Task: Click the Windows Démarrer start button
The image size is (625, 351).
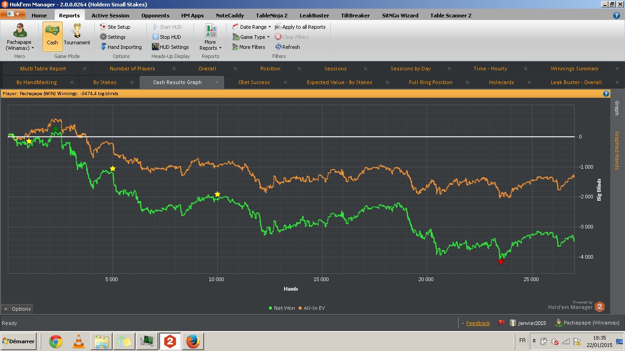Action: pyautogui.click(x=19, y=341)
